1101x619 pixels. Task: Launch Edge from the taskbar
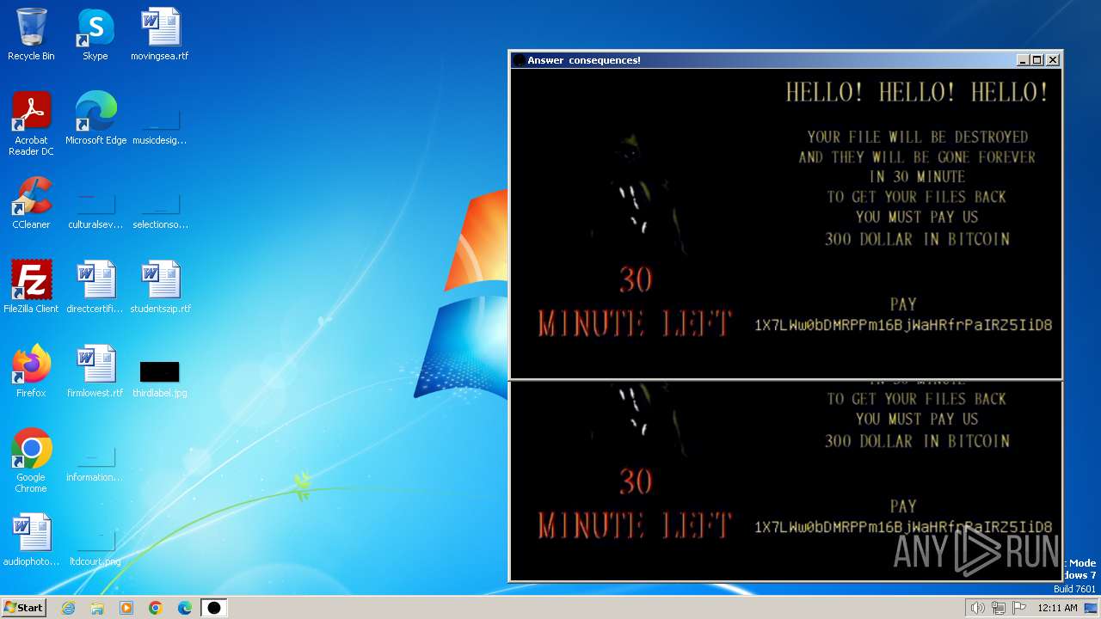click(185, 608)
